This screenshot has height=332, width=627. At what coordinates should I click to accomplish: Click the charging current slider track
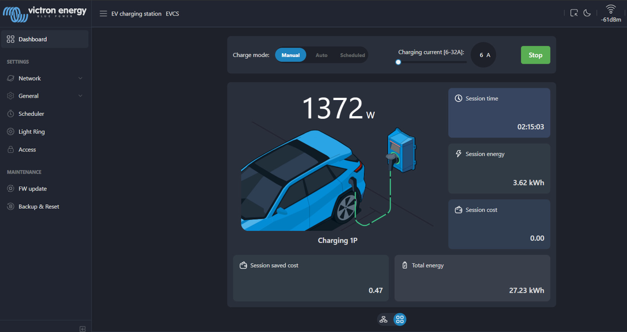point(433,62)
